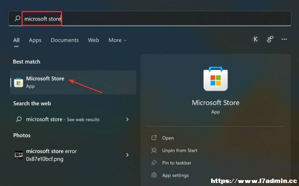
Task: Open App settings
Action: pyautogui.click(x=175, y=175)
